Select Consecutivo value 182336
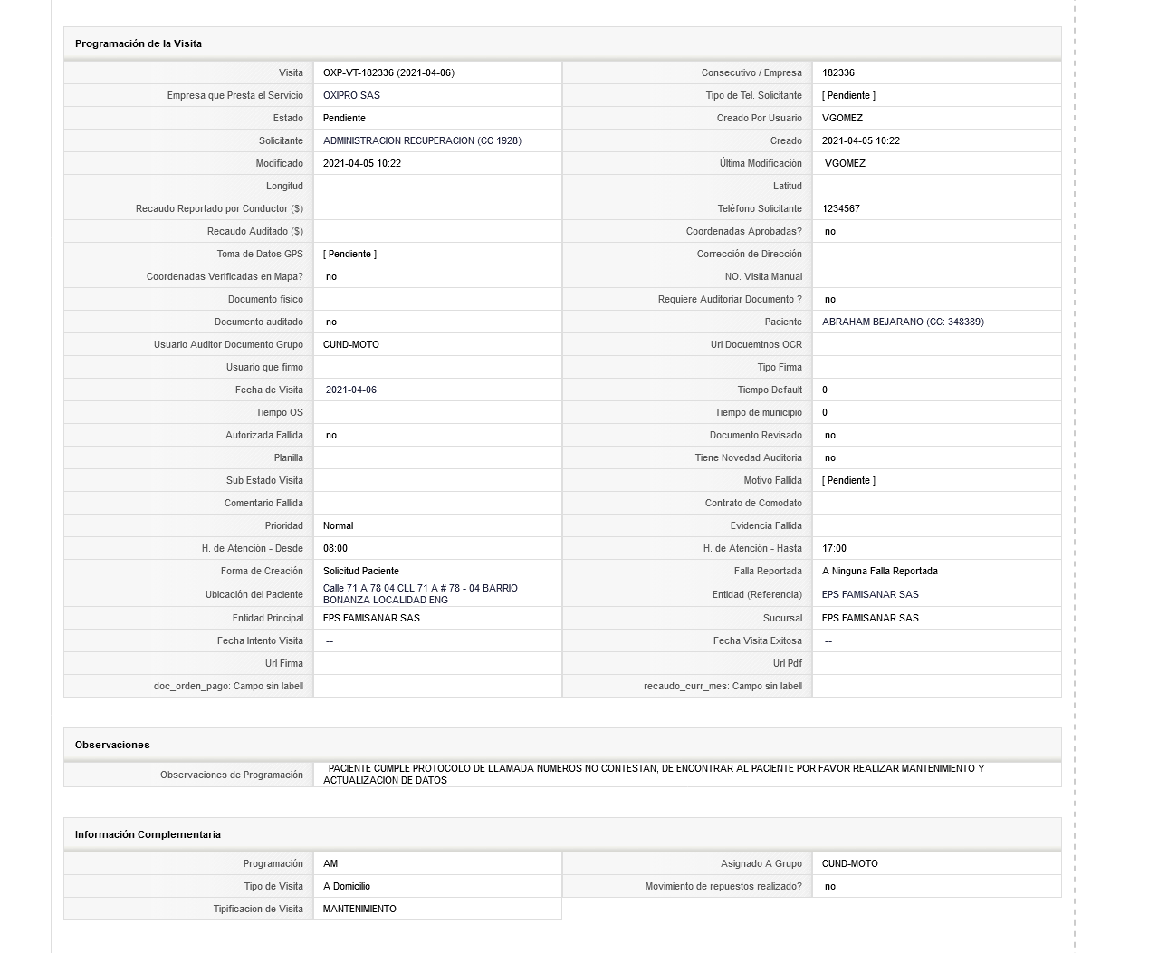Image resolution: width=1158 pixels, height=953 pixels. (x=838, y=72)
